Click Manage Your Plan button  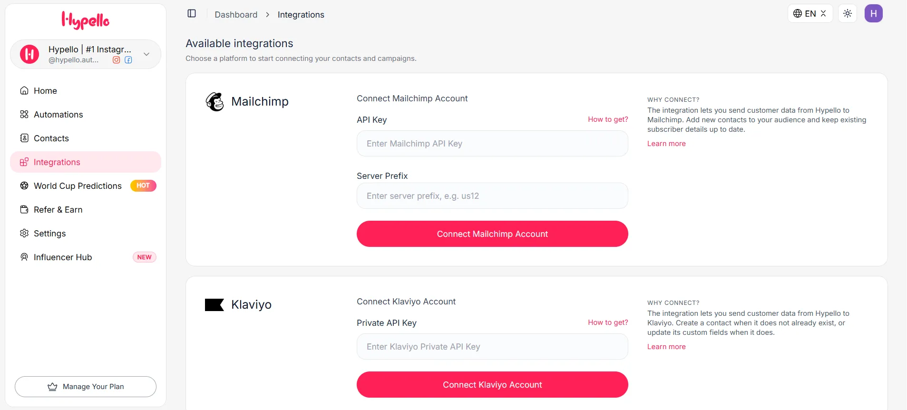[86, 387]
